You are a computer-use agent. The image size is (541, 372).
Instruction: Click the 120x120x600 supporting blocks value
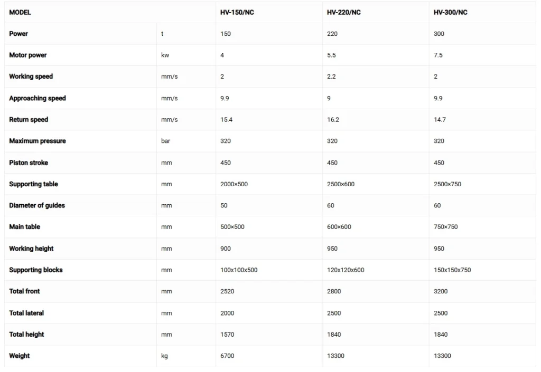(x=346, y=270)
